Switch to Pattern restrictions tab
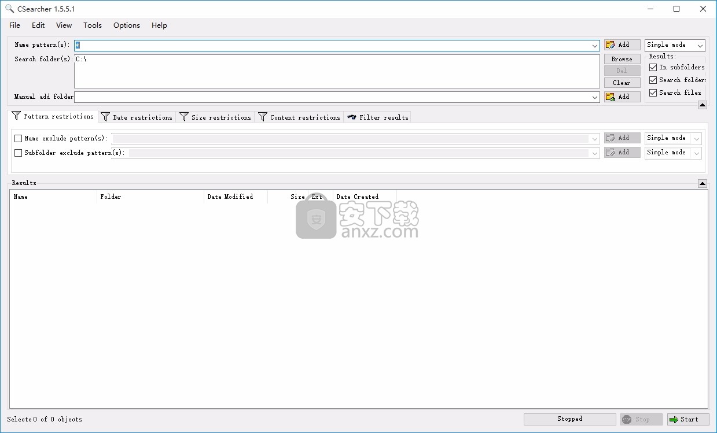 tap(53, 116)
